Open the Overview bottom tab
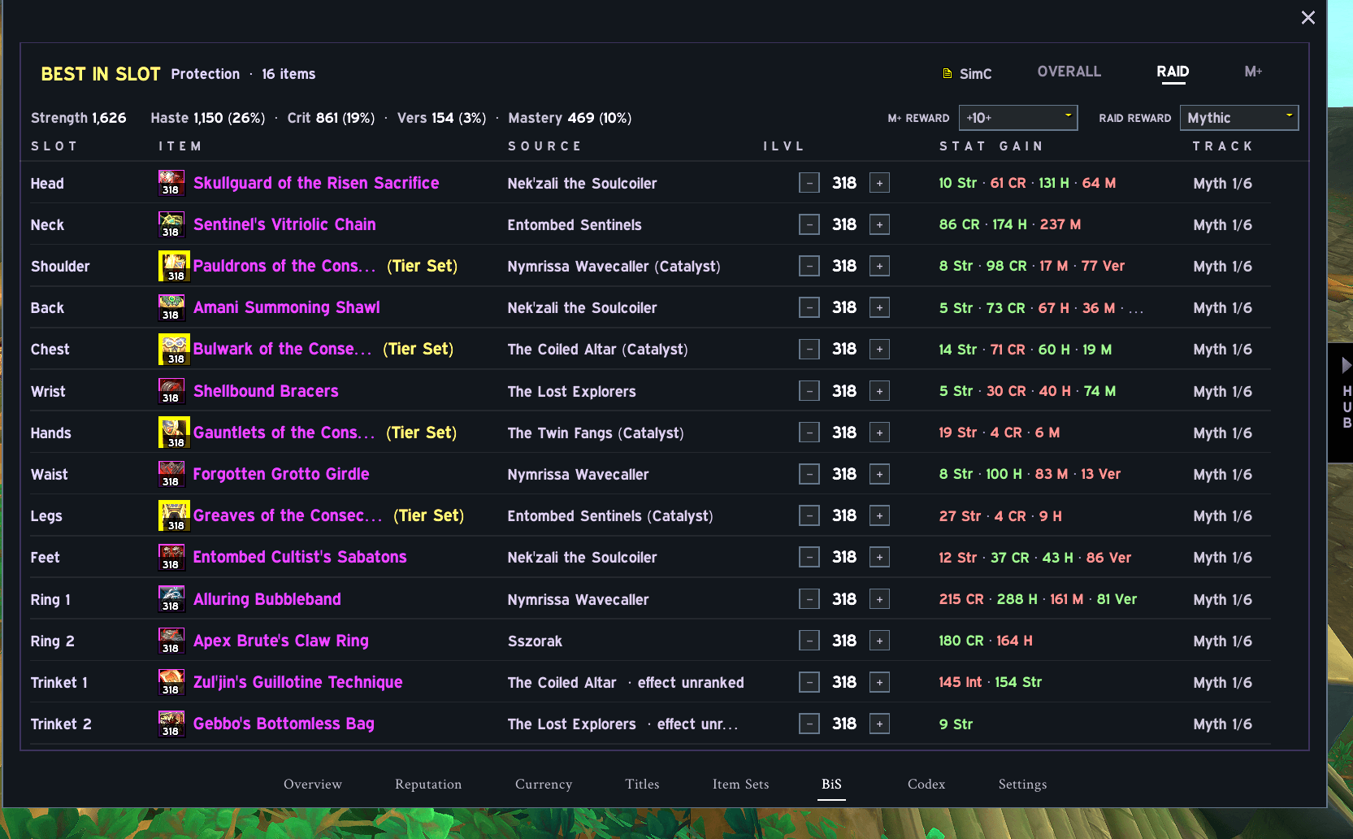The image size is (1353, 839). point(313,784)
